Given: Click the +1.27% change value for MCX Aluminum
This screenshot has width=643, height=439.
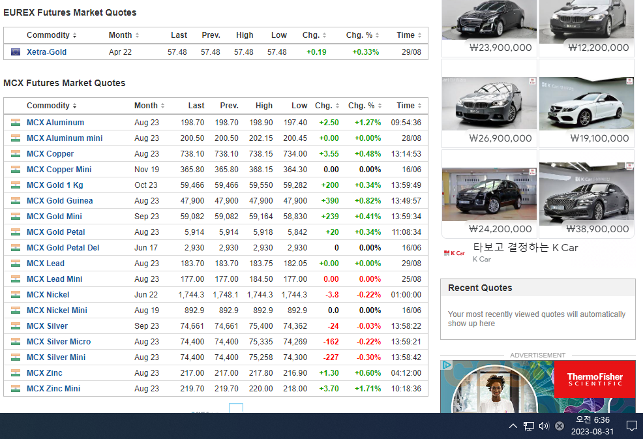Looking at the screenshot, I should pos(368,122).
